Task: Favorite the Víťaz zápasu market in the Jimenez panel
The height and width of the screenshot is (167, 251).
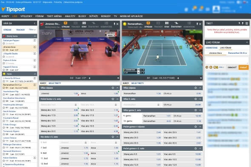Action: (113, 88)
